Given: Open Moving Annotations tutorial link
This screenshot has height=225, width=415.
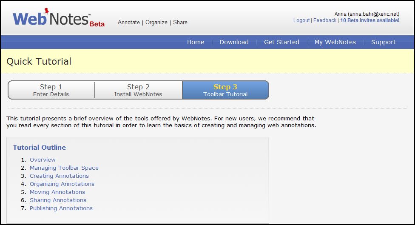Looking at the screenshot, I should pyautogui.click(x=57, y=192).
